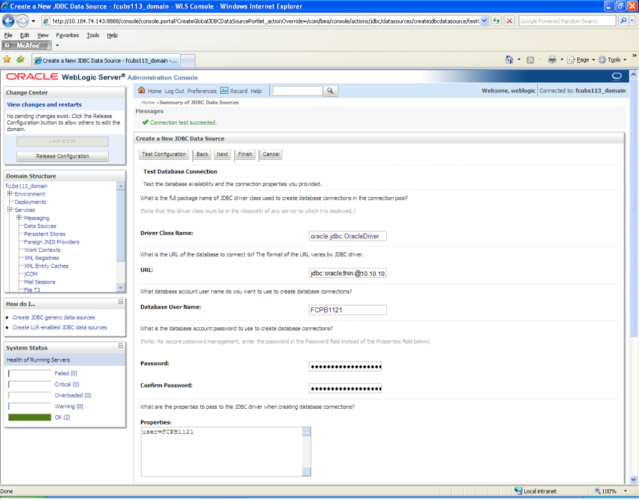Image resolution: width=639 pixels, height=500 pixels.
Task: Open the File menu
Action: pos(8,35)
